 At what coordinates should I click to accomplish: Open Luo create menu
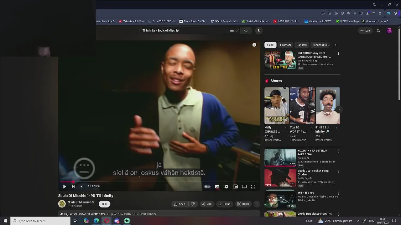365,31
